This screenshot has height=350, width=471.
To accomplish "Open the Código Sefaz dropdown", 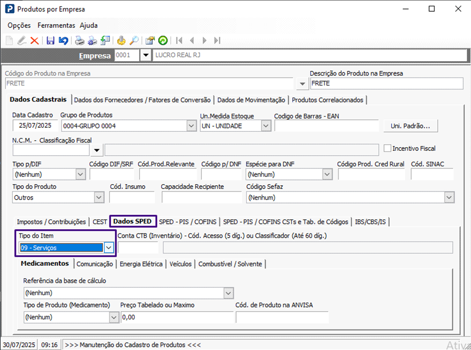I will click(449, 198).
